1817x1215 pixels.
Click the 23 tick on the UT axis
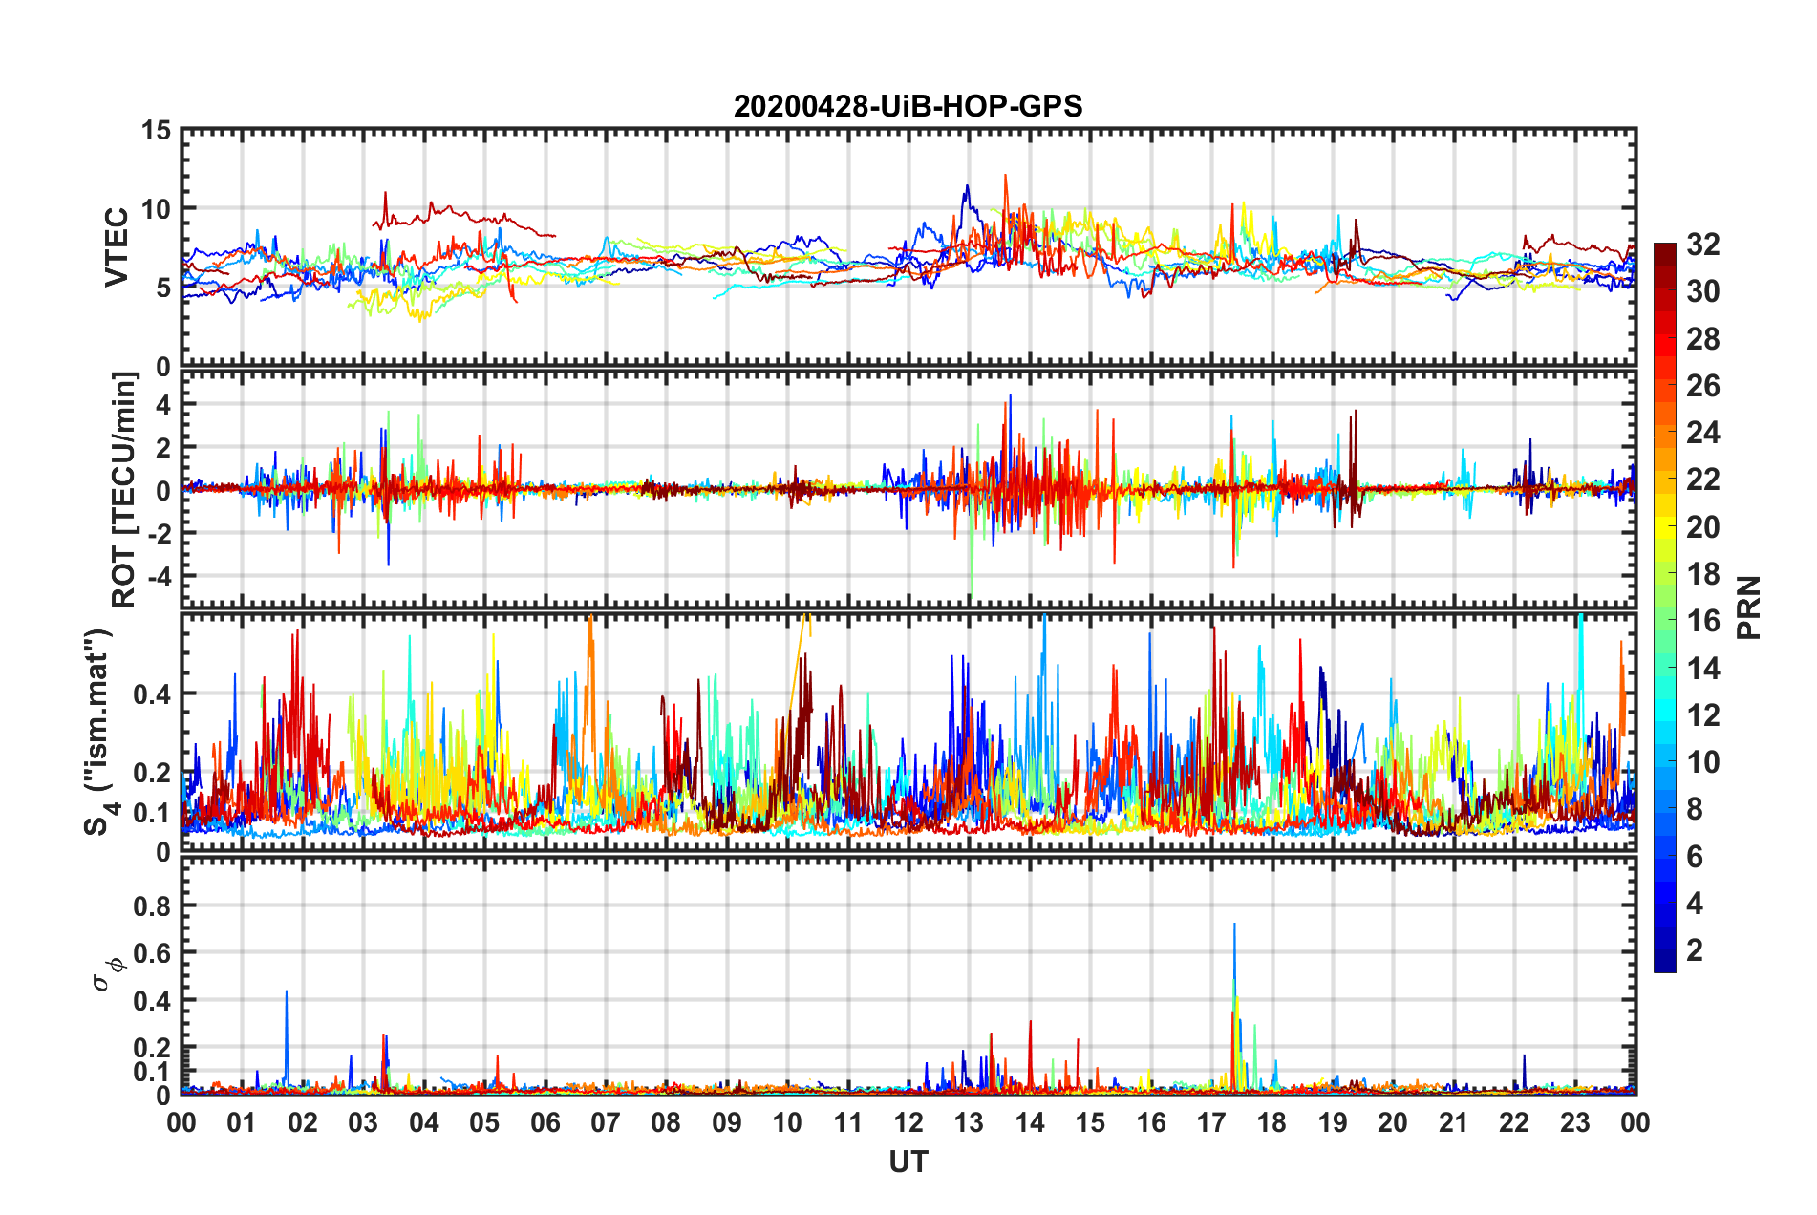click(1574, 1122)
